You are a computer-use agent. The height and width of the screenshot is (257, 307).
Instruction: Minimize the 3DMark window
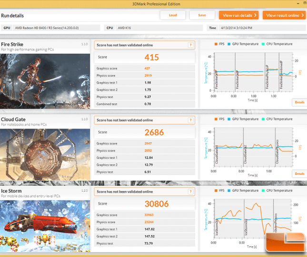(x=298, y=3)
